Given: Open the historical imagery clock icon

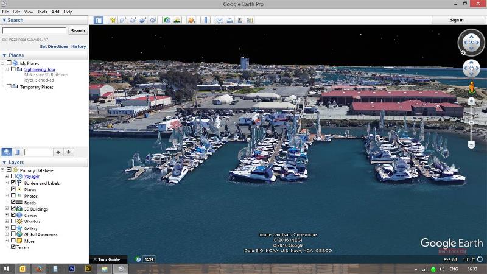Looking at the screenshot, I should (x=167, y=20).
